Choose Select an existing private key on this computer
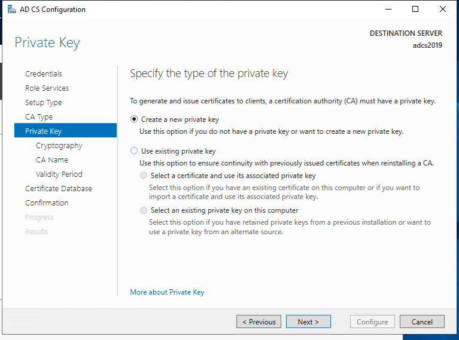This screenshot has width=459, height=340. click(143, 210)
